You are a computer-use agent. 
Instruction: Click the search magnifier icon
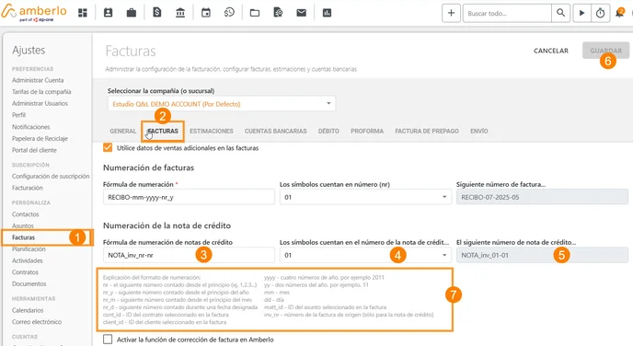click(x=560, y=13)
